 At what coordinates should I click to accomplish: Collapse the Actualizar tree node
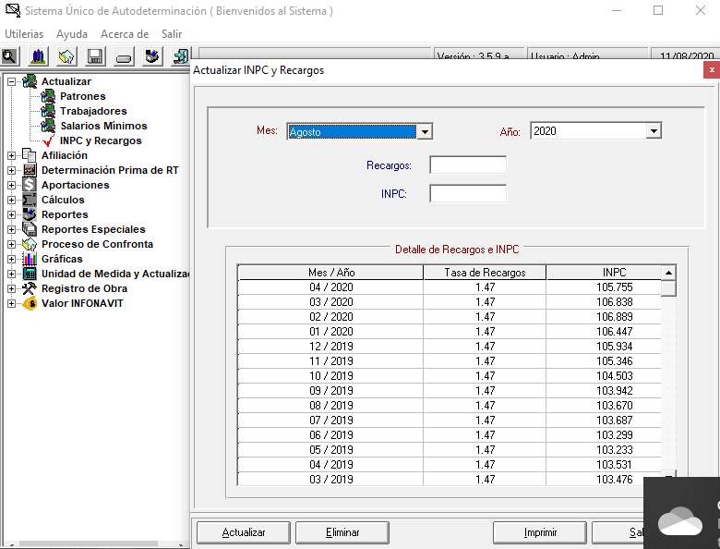pyautogui.click(x=11, y=81)
